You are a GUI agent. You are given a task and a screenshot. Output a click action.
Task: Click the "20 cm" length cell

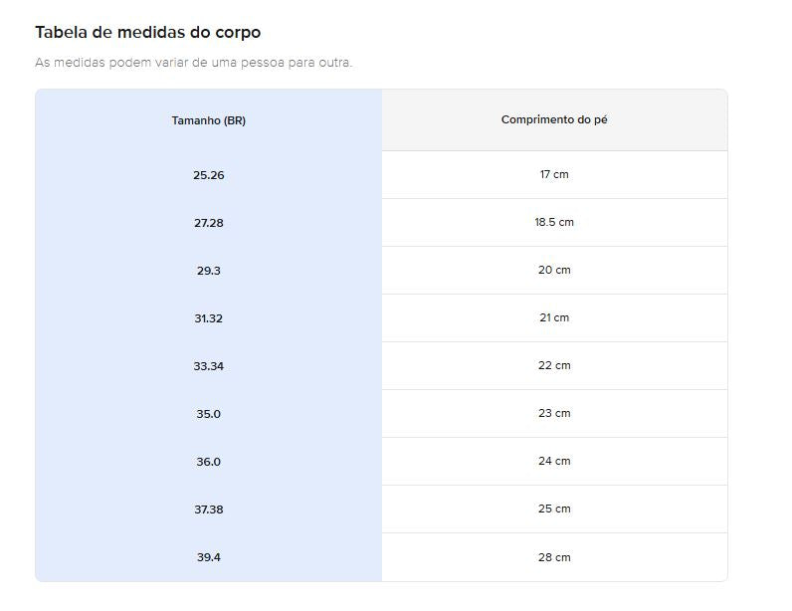point(554,270)
